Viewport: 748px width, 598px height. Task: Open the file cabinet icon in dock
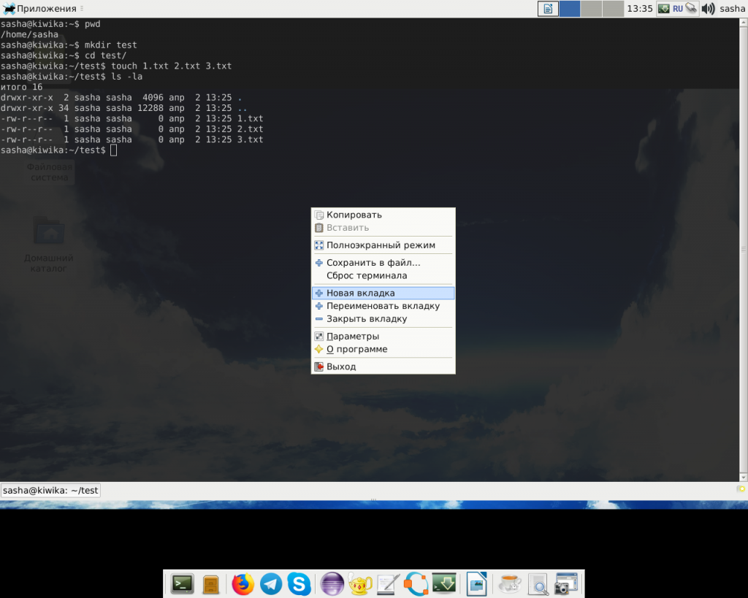point(211,584)
